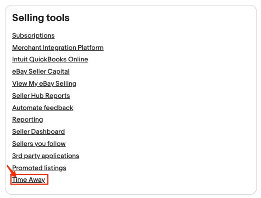Viewport: 261px width, 198px height.
Task: Open Sellers you follow
Action: (39, 144)
